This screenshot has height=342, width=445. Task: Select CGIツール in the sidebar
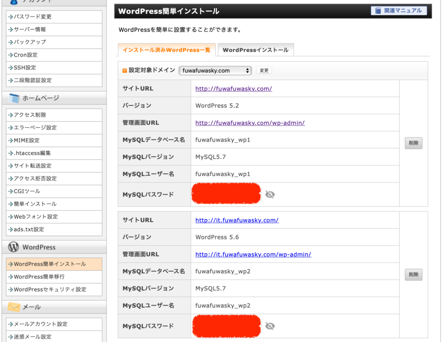pyautogui.click(x=54, y=191)
